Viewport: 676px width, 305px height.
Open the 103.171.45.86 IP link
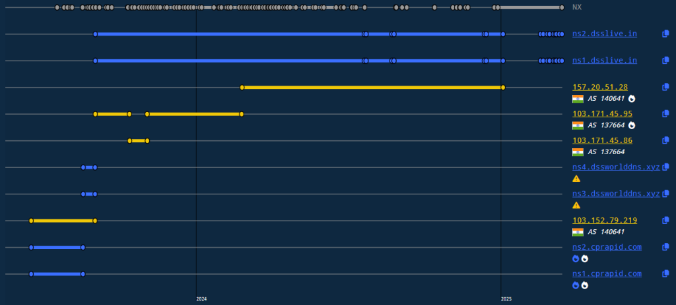tap(602, 140)
